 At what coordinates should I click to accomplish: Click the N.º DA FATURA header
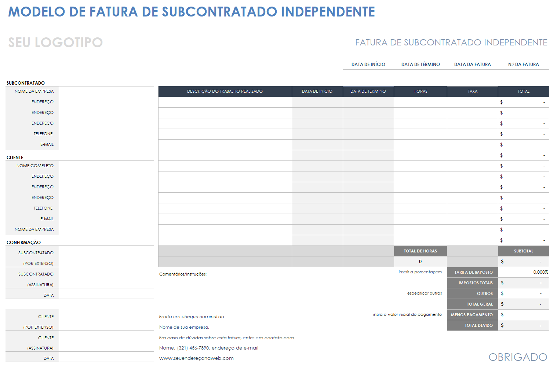click(523, 64)
